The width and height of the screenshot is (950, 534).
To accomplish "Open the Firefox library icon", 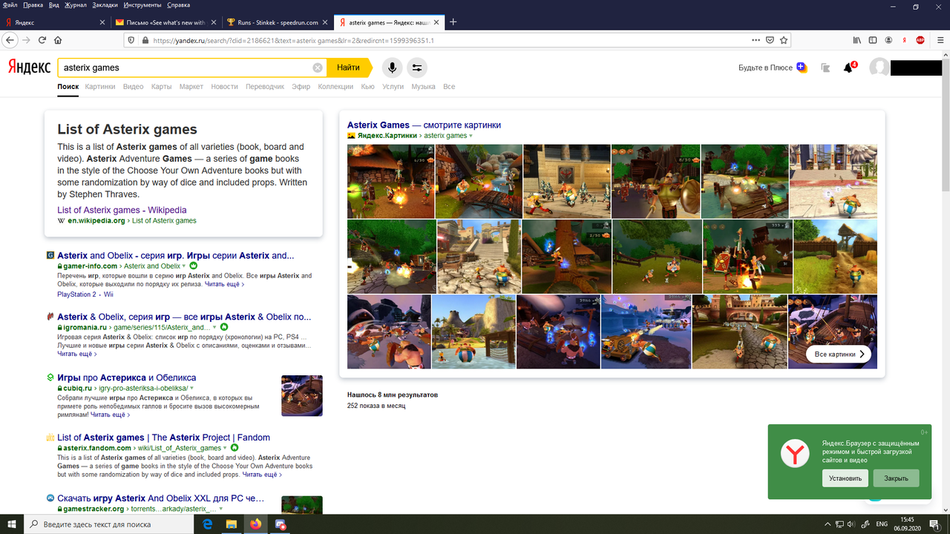I will [x=856, y=40].
